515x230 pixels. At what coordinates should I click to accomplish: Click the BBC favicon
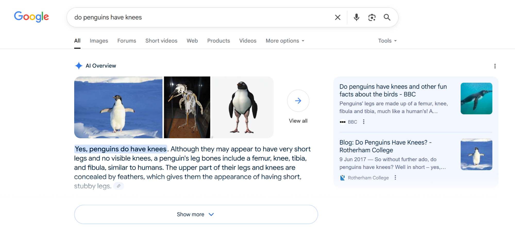pyautogui.click(x=342, y=122)
